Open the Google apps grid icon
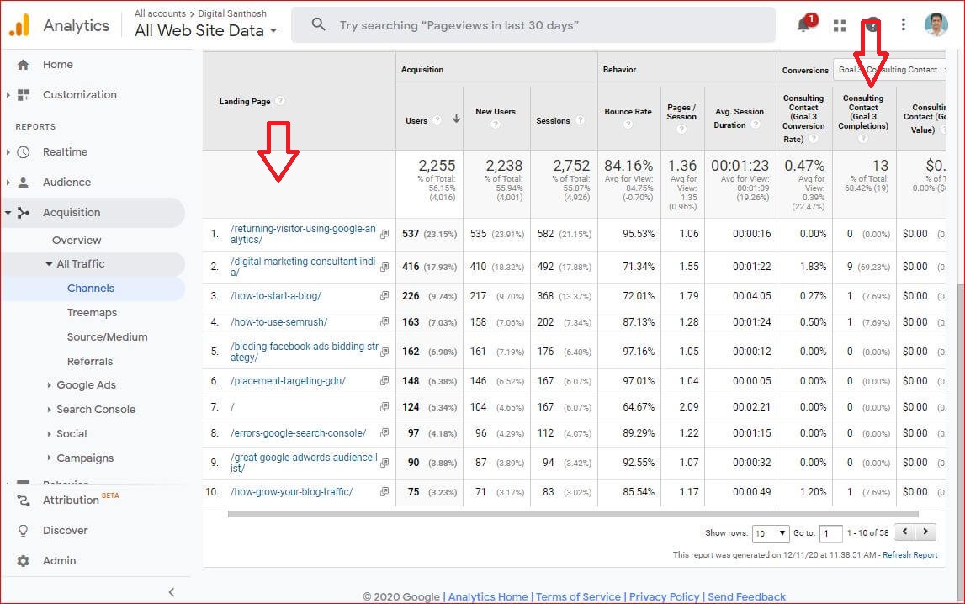 click(840, 25)
